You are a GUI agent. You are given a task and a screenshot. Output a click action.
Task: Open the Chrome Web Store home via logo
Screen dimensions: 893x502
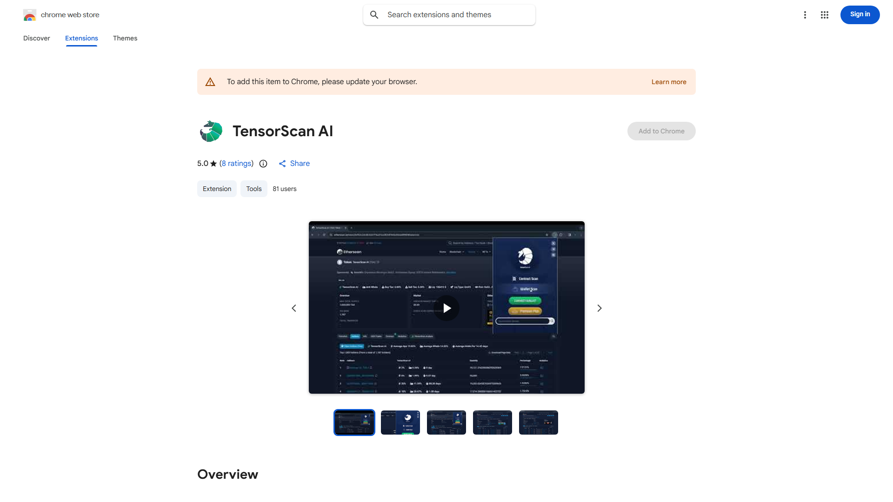point(30,14)
